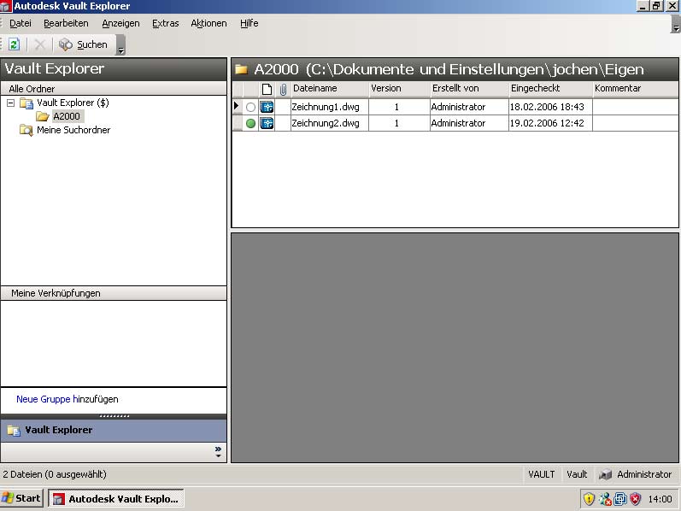This screenshot has width=681, height=511.
Task: Click the row selector arrow for Zeichnung1.dwg
Action: (237, 106)
